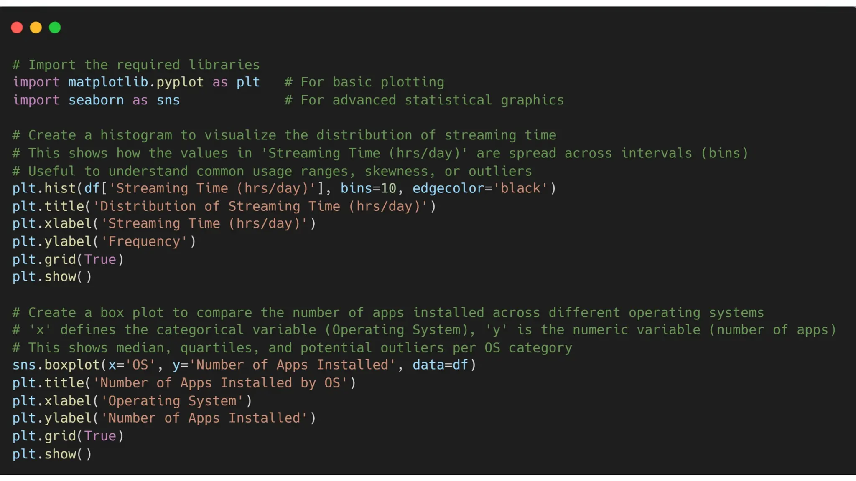Click the plt.hist function call
This screenshot has height=481, width=856.
(x=44, y=188)
